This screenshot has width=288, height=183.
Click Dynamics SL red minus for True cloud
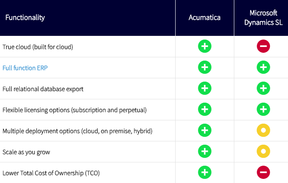tap(263, 46)
